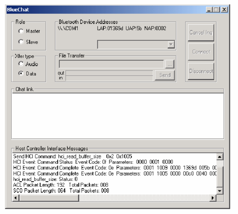
Task: Click the 'UAP:5b' address text
Action: 134,28
